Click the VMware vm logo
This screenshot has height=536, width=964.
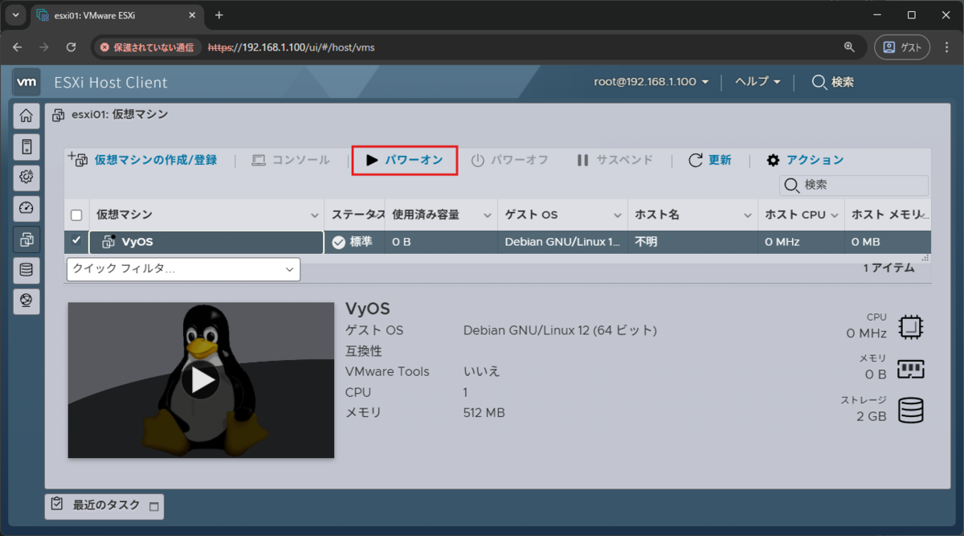click(27, 82)
